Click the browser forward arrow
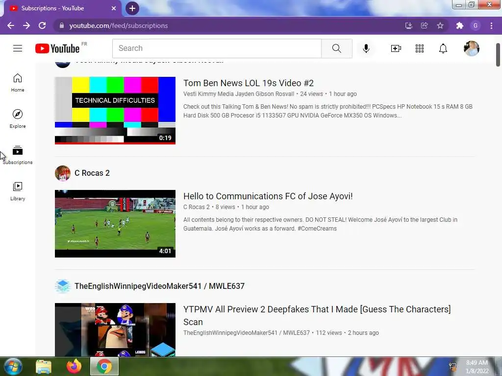This screenshot has width=502, height=376. pos(26,25)
